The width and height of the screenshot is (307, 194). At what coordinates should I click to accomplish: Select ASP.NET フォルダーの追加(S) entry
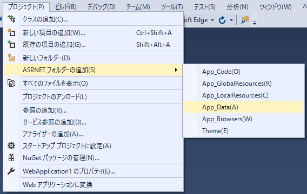coord(93,70)
